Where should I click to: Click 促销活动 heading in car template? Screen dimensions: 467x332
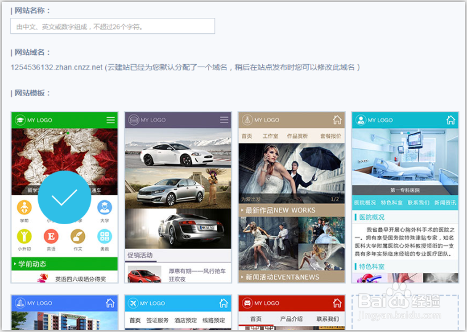pyautogui.click(x=140, y=256)
